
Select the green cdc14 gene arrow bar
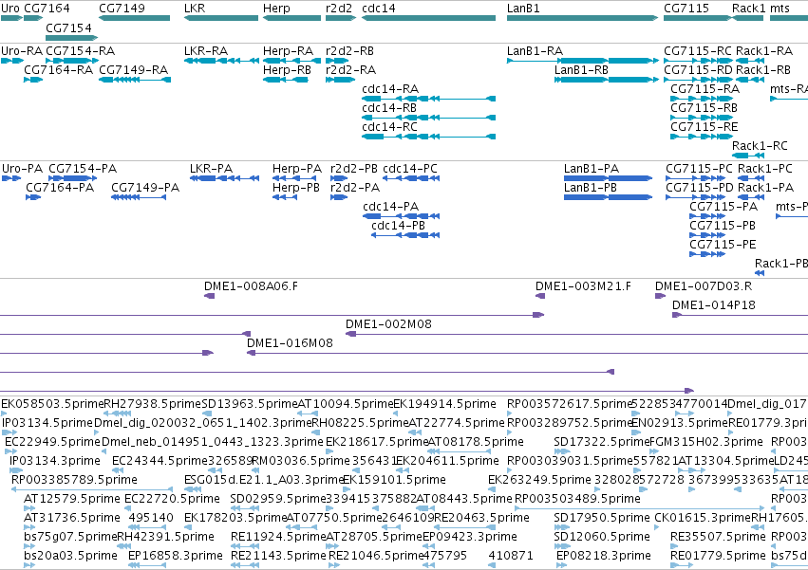coord(429,18)
